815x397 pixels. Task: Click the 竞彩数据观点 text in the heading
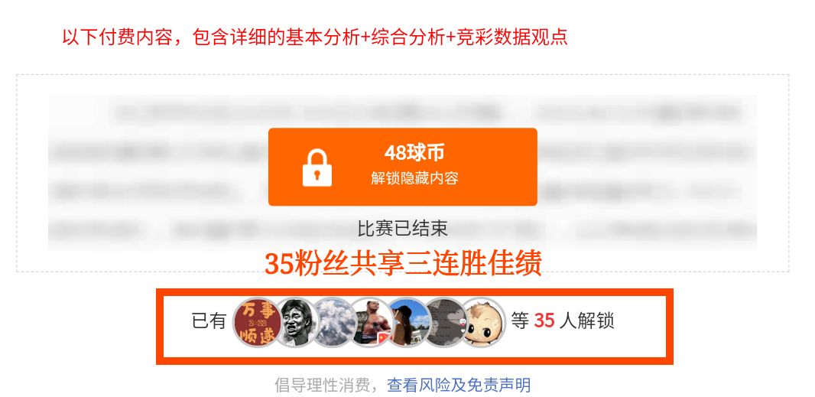coord(511,37)
